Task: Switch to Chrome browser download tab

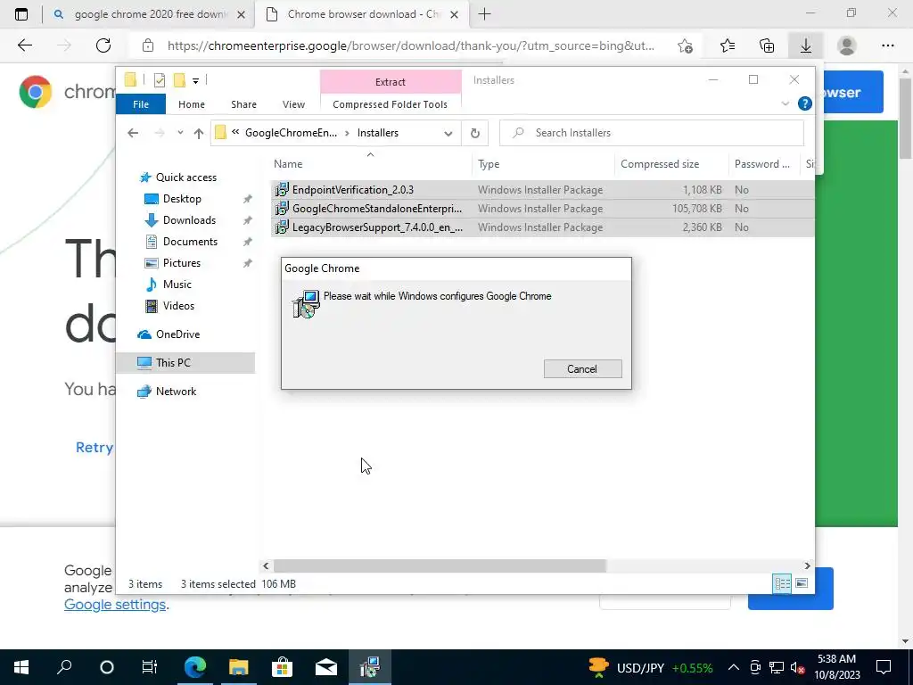Action: 363,14
